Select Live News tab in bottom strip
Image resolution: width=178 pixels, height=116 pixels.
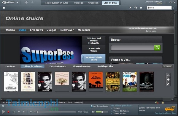pyautogui.click(x=10, y=66)
